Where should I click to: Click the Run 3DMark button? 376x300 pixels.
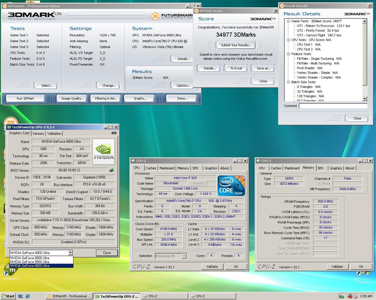26,98
